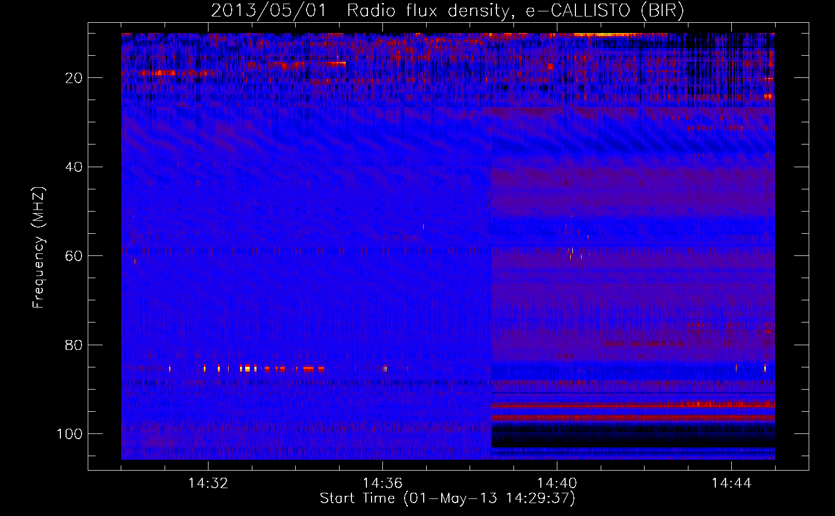Click the 60 frequency tick label
Screen dimensions: 835x516
pyautogui.click(x=74, y=256)
